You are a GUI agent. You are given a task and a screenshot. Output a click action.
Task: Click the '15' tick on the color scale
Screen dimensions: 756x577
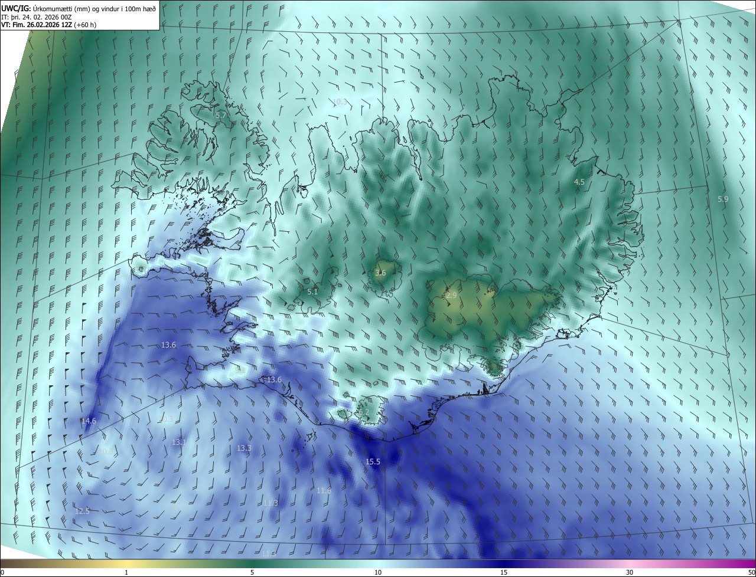coord(504,572)
